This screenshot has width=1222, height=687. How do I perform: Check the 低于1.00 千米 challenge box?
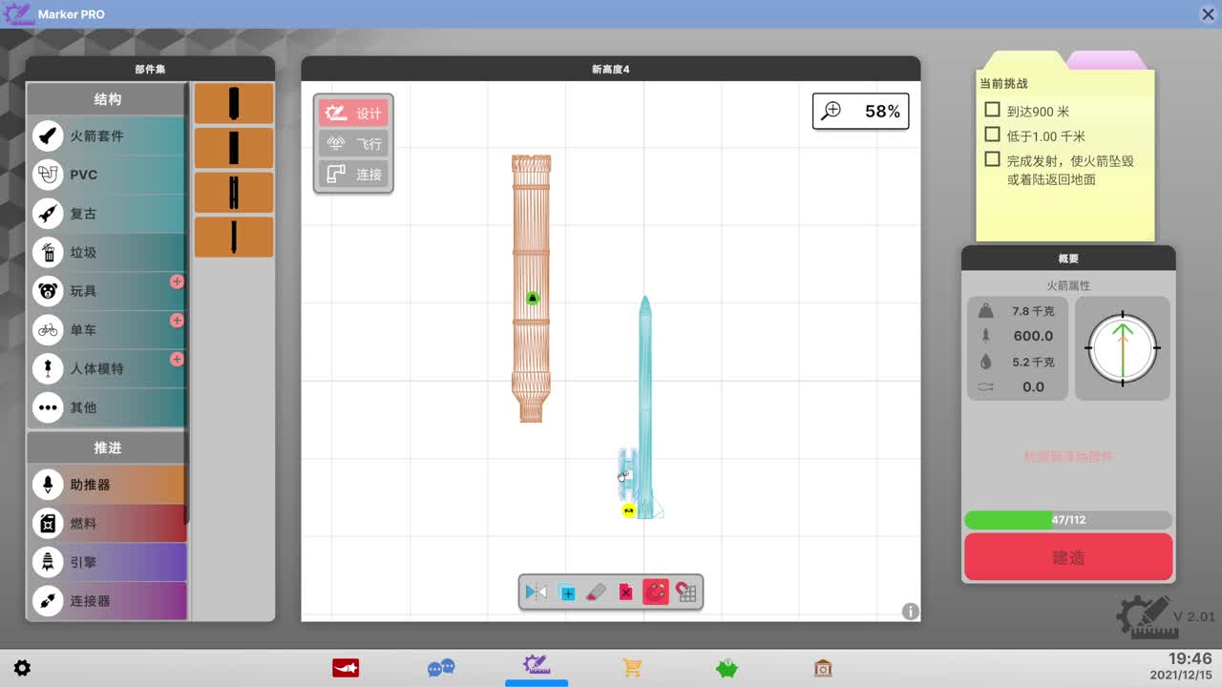tap(993, 135)
